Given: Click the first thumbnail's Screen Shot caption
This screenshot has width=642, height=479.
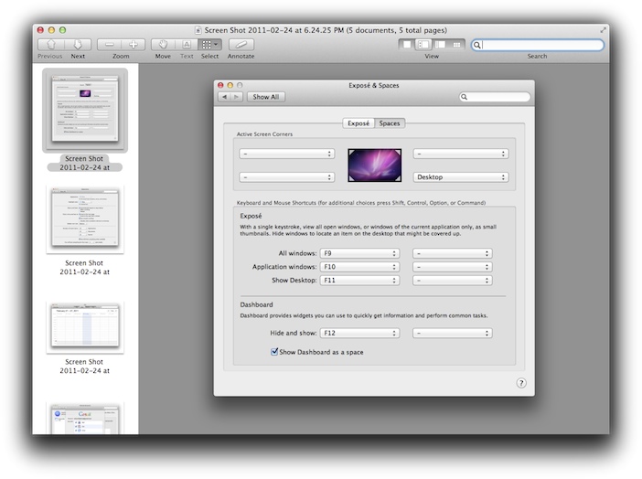Looking at the screenshot, I should point(84,163).
